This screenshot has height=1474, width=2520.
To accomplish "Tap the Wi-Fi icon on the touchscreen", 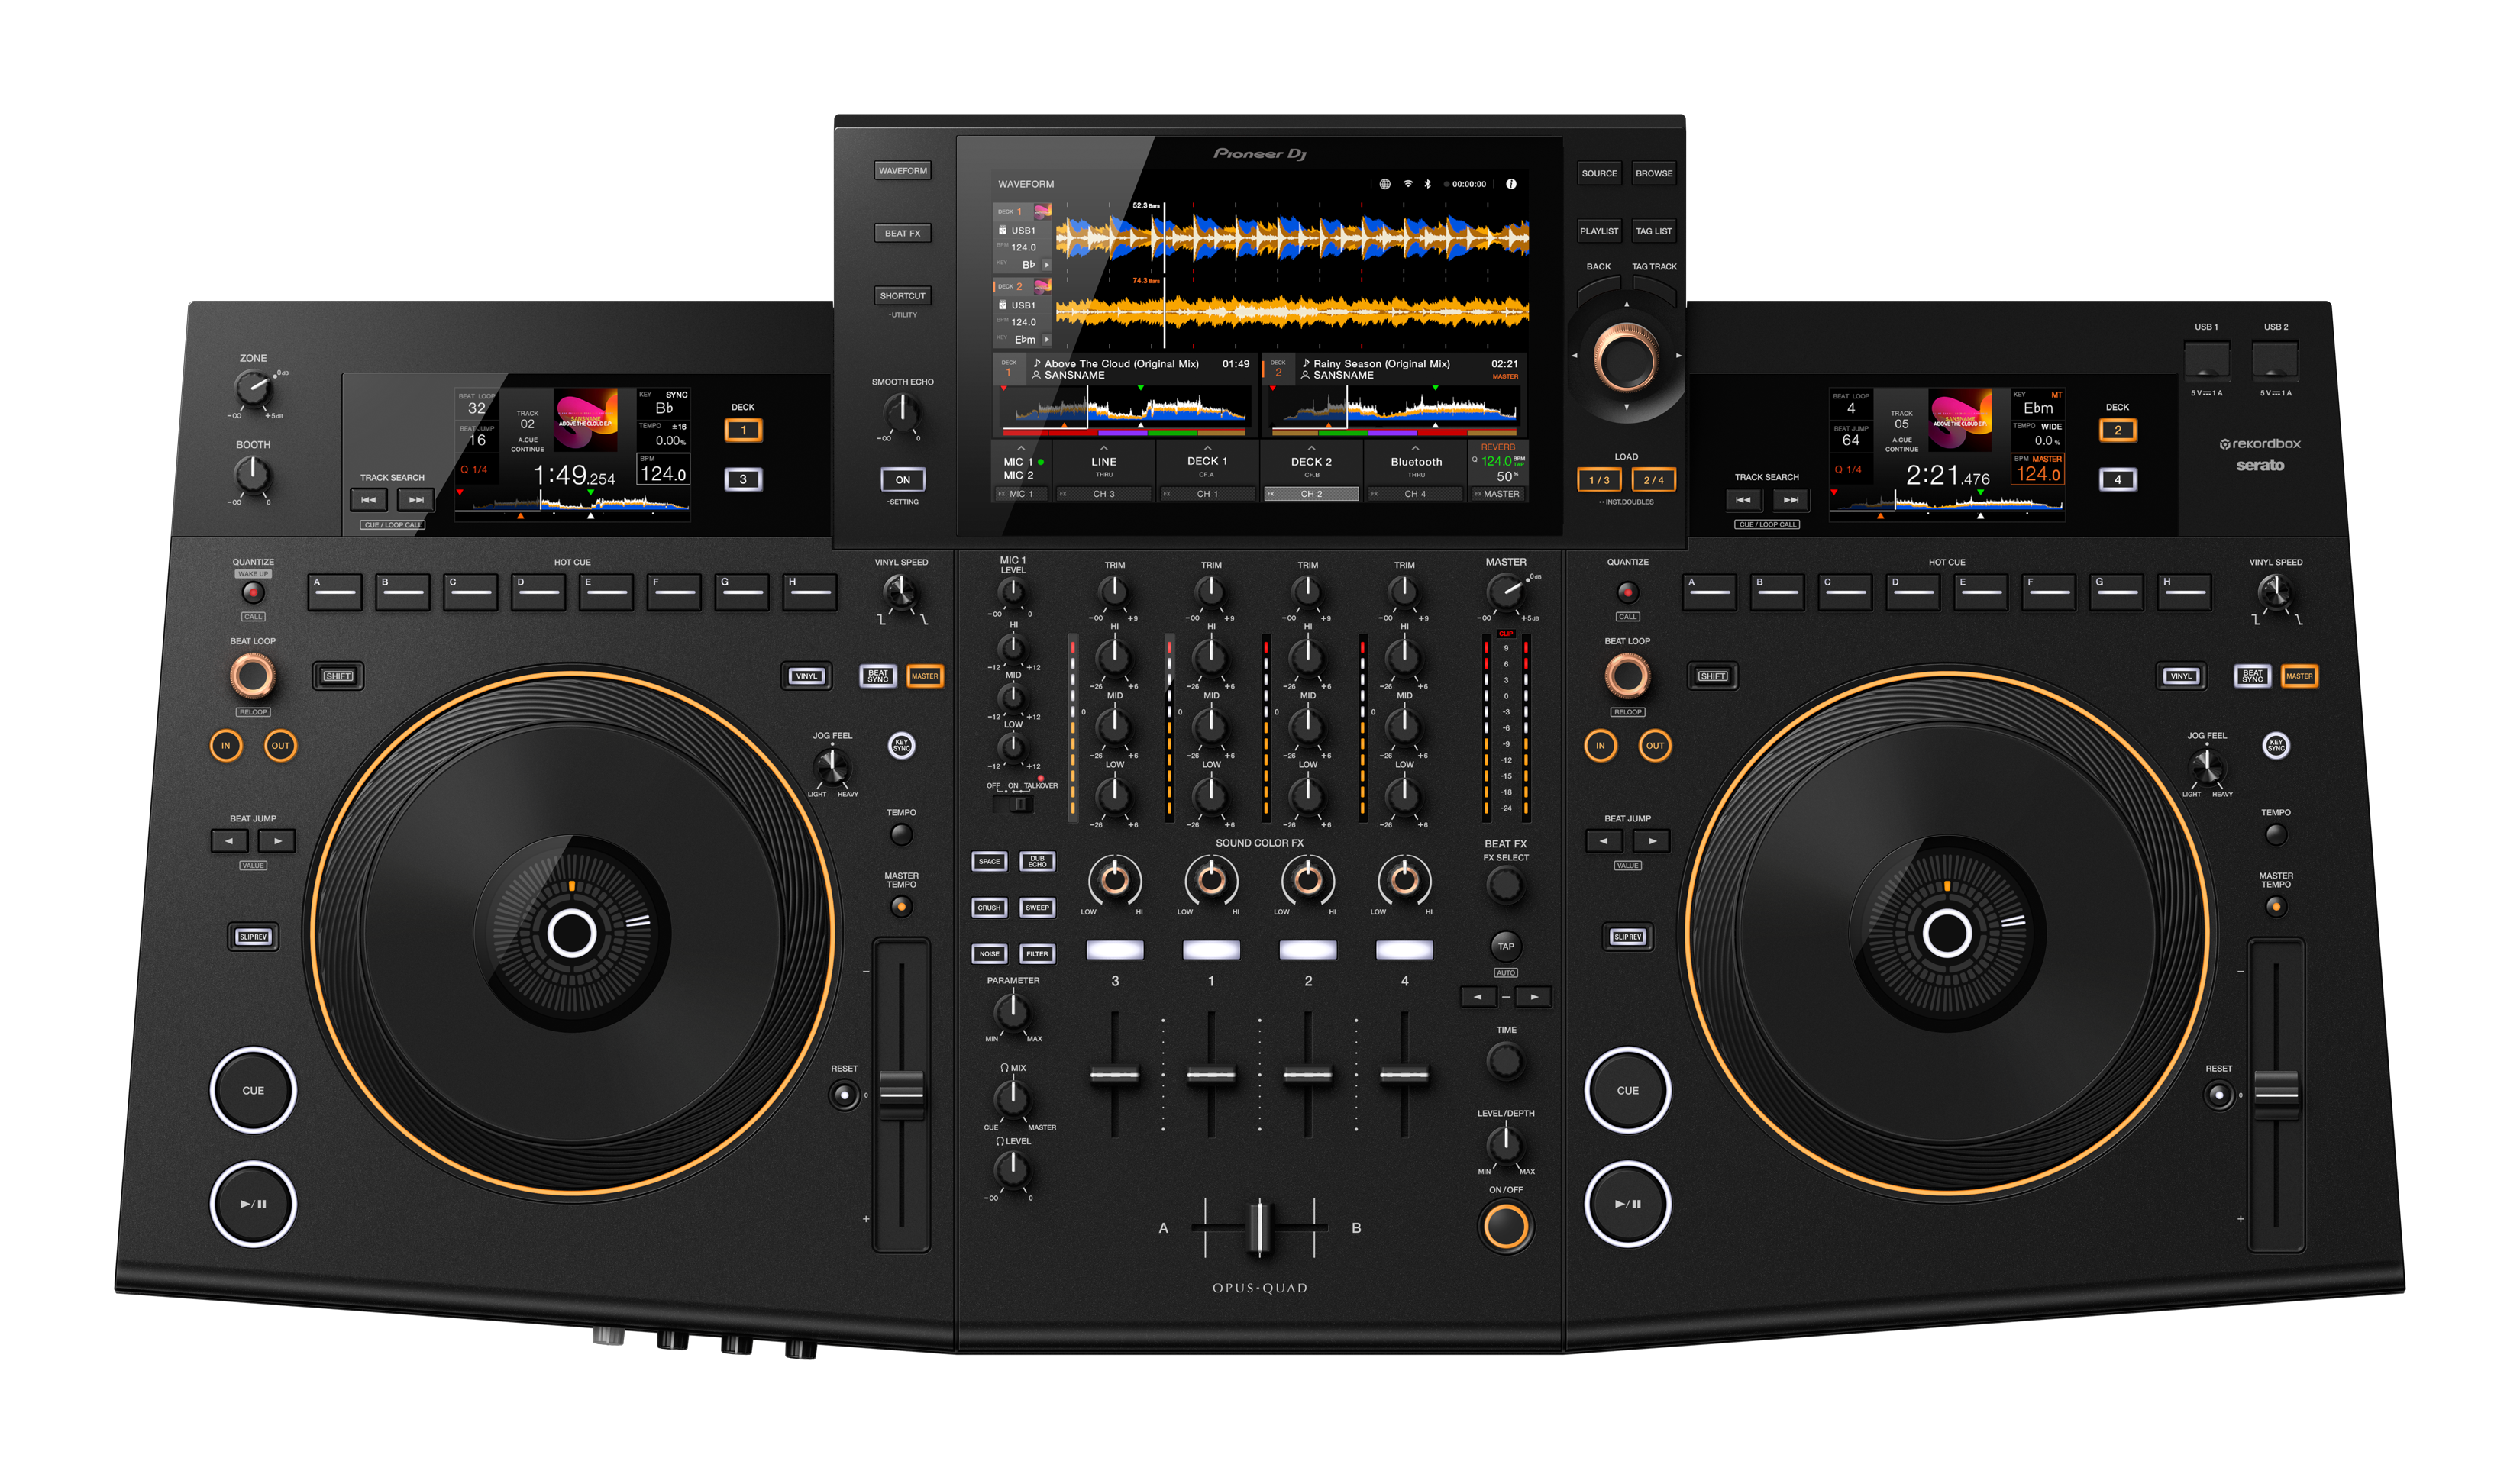I will coord(1408,184).
